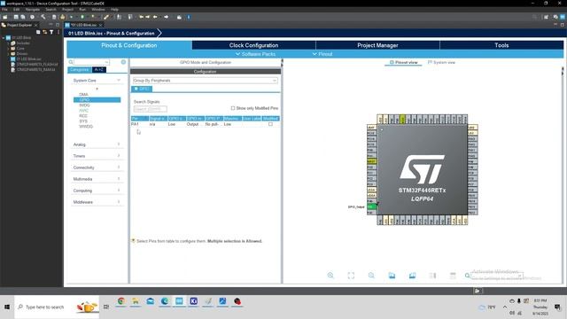Click the green debug bug icon in the toolbar
Image resolution: width=567 pixels, height=319 pixels.
[82, 17]
